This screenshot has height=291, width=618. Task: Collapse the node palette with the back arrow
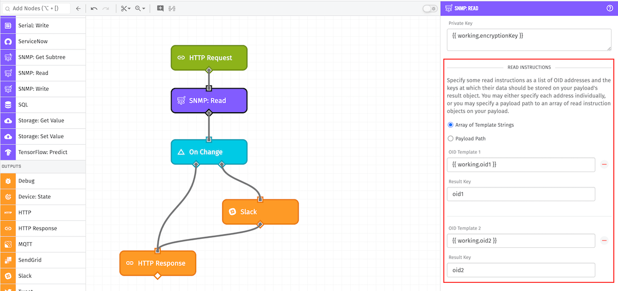point(78,8)
